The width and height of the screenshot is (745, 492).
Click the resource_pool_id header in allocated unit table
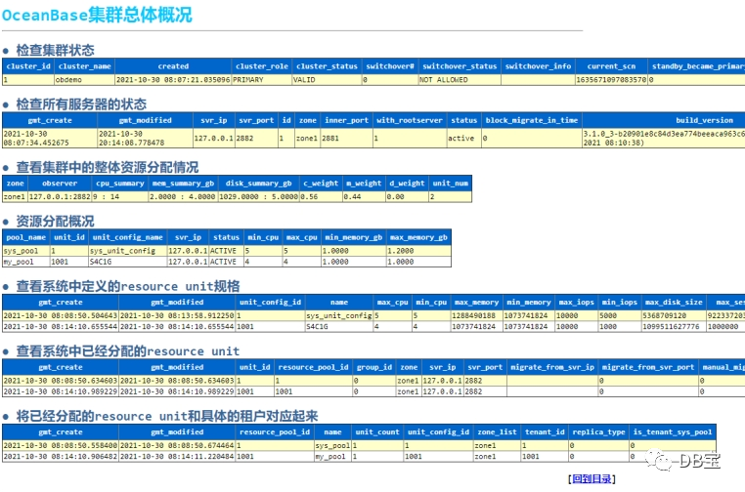(x=313, y=368)
